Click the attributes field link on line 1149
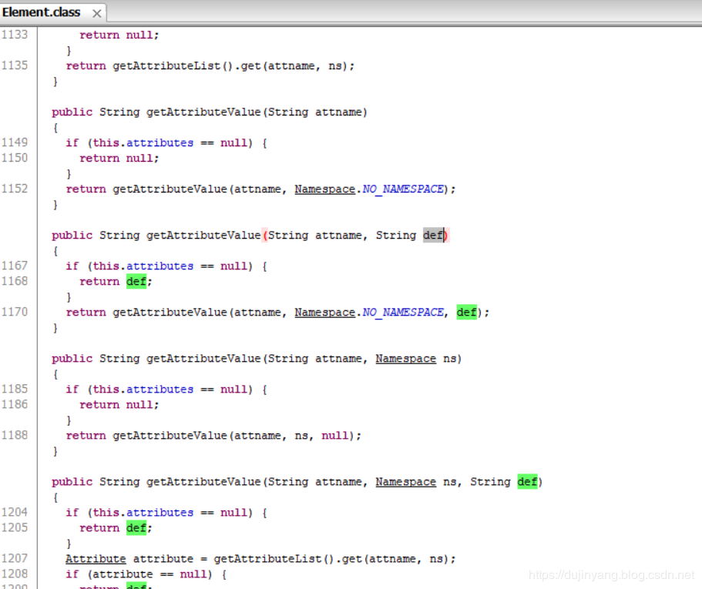 tap(160, 142)
